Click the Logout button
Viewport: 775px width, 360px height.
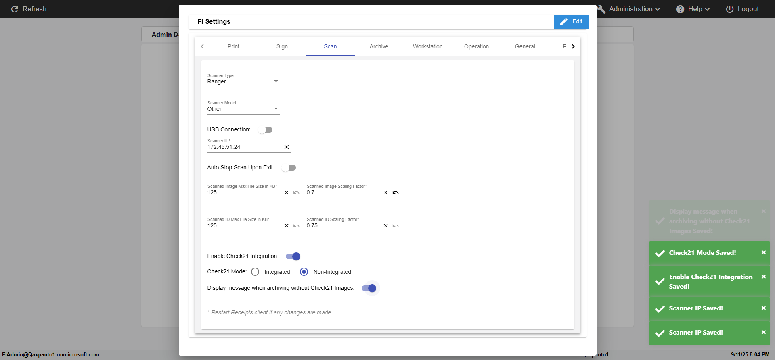click(742, 9)
